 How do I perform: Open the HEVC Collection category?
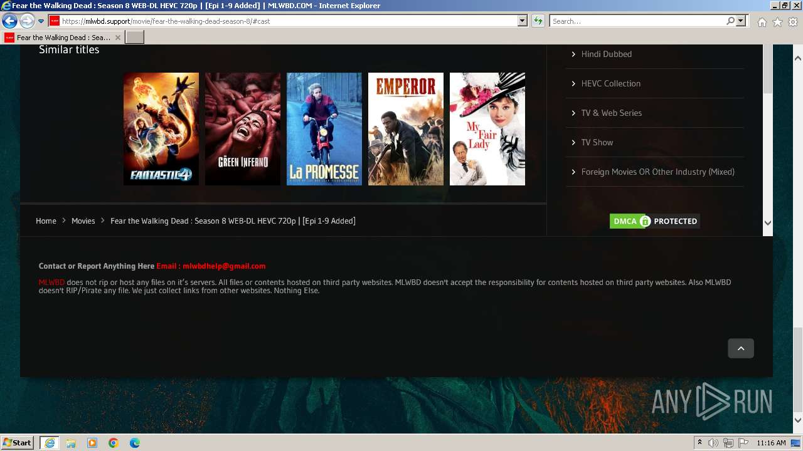[610, 83]
